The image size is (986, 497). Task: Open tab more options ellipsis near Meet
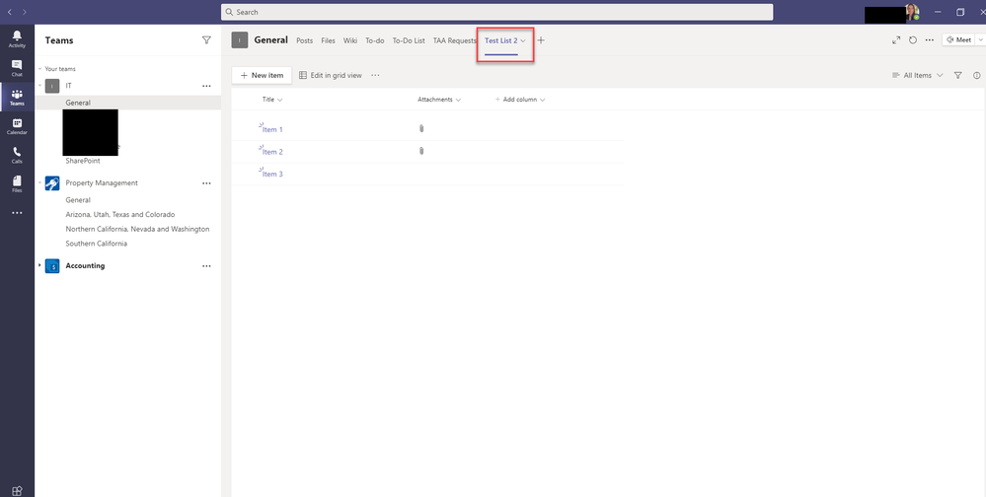point(930,40)
